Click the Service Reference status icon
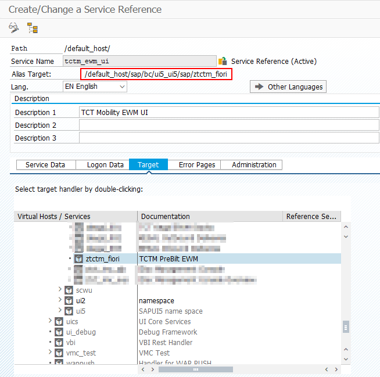 (x=222, y=62)
